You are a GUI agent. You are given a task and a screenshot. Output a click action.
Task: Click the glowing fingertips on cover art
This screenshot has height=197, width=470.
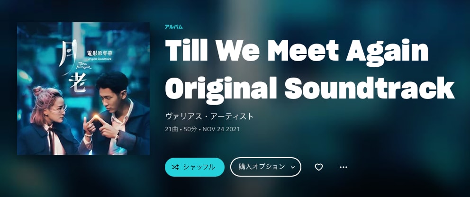(x=96, y=117)
